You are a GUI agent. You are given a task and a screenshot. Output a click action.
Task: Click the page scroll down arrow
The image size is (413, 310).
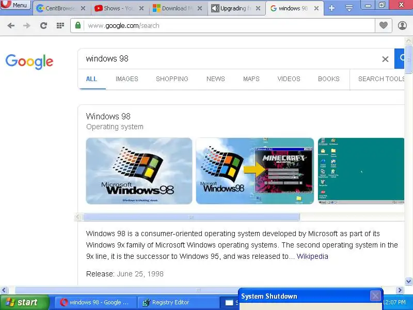408,281
